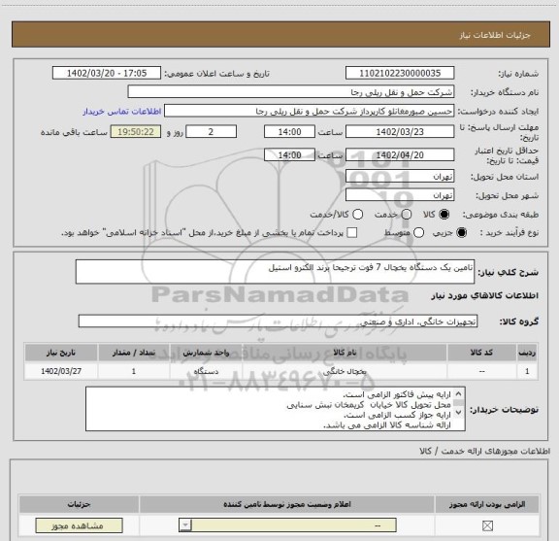Image resolution: width=559 pixels, height=541 pixels.
Task: Select the خدمت radio button
Action: click(407, 215)
